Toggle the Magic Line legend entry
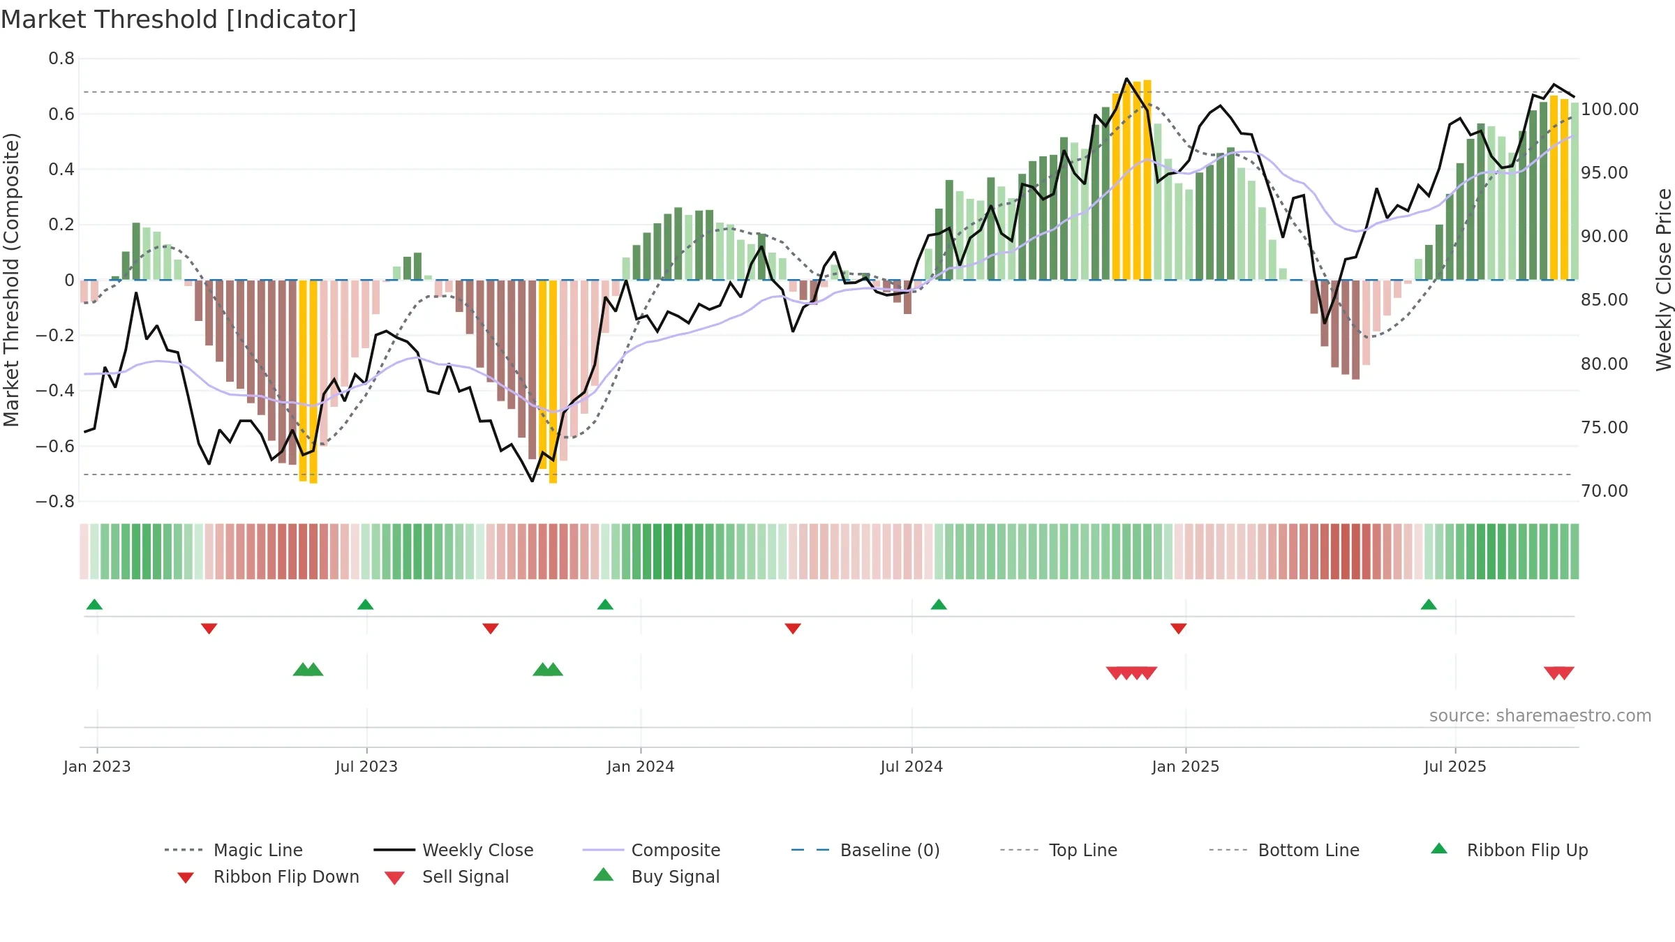The image size is (1675, 942). (x=234, y=850)
